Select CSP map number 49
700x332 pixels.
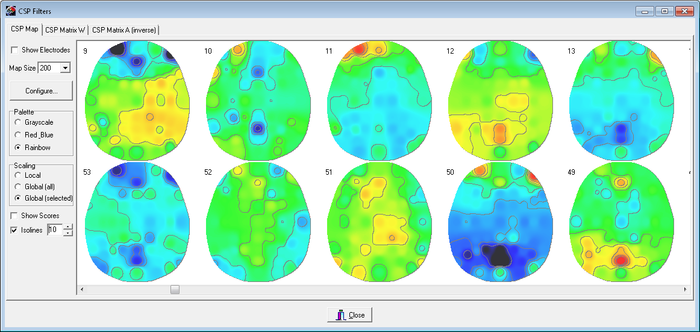(622, 222)
